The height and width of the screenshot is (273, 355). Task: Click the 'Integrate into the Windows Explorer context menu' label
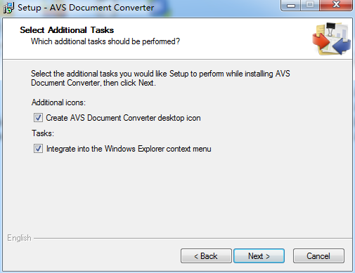pyautogui.click(x=129, y=149)
